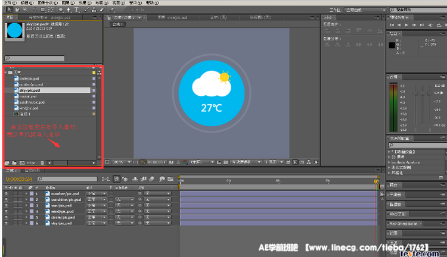Viewport: 447px width, 257px height.
Task: Open the workspace dropdown at top
Action: [x=365, y=10]
